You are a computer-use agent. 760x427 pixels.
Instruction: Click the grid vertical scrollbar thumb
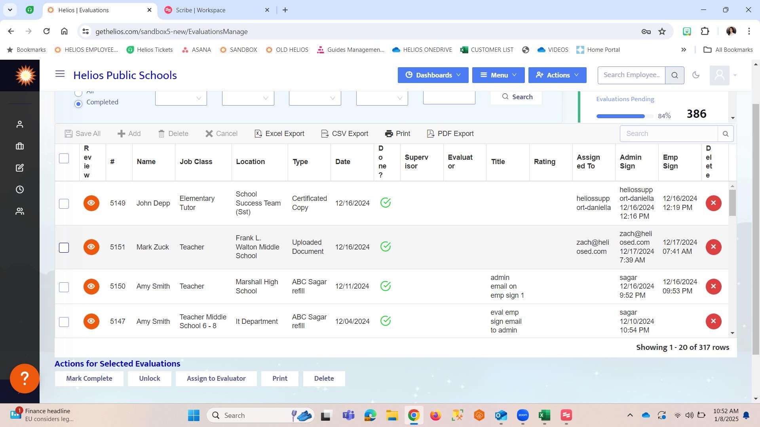point(732,202)
